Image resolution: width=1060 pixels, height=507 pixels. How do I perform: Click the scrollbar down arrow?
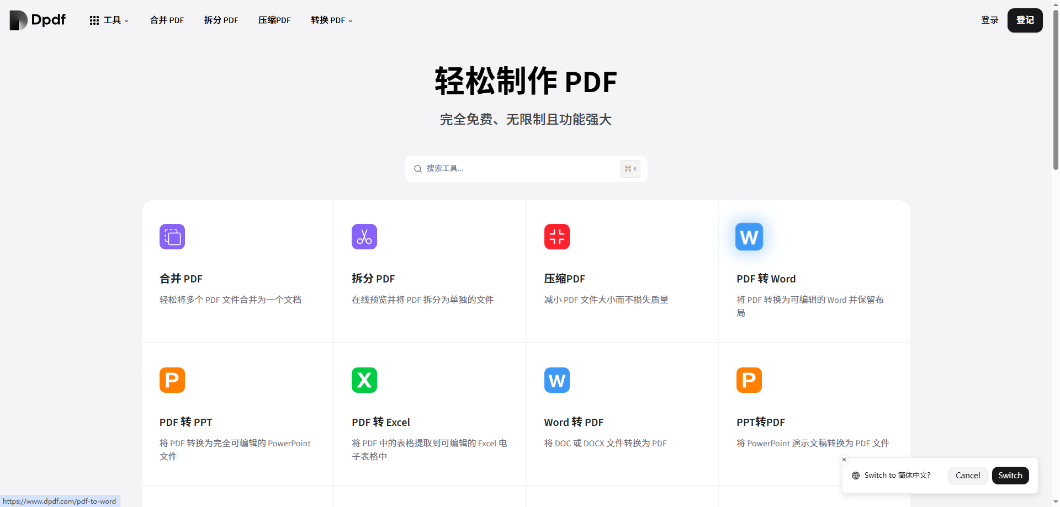(x=1056, y=503)
